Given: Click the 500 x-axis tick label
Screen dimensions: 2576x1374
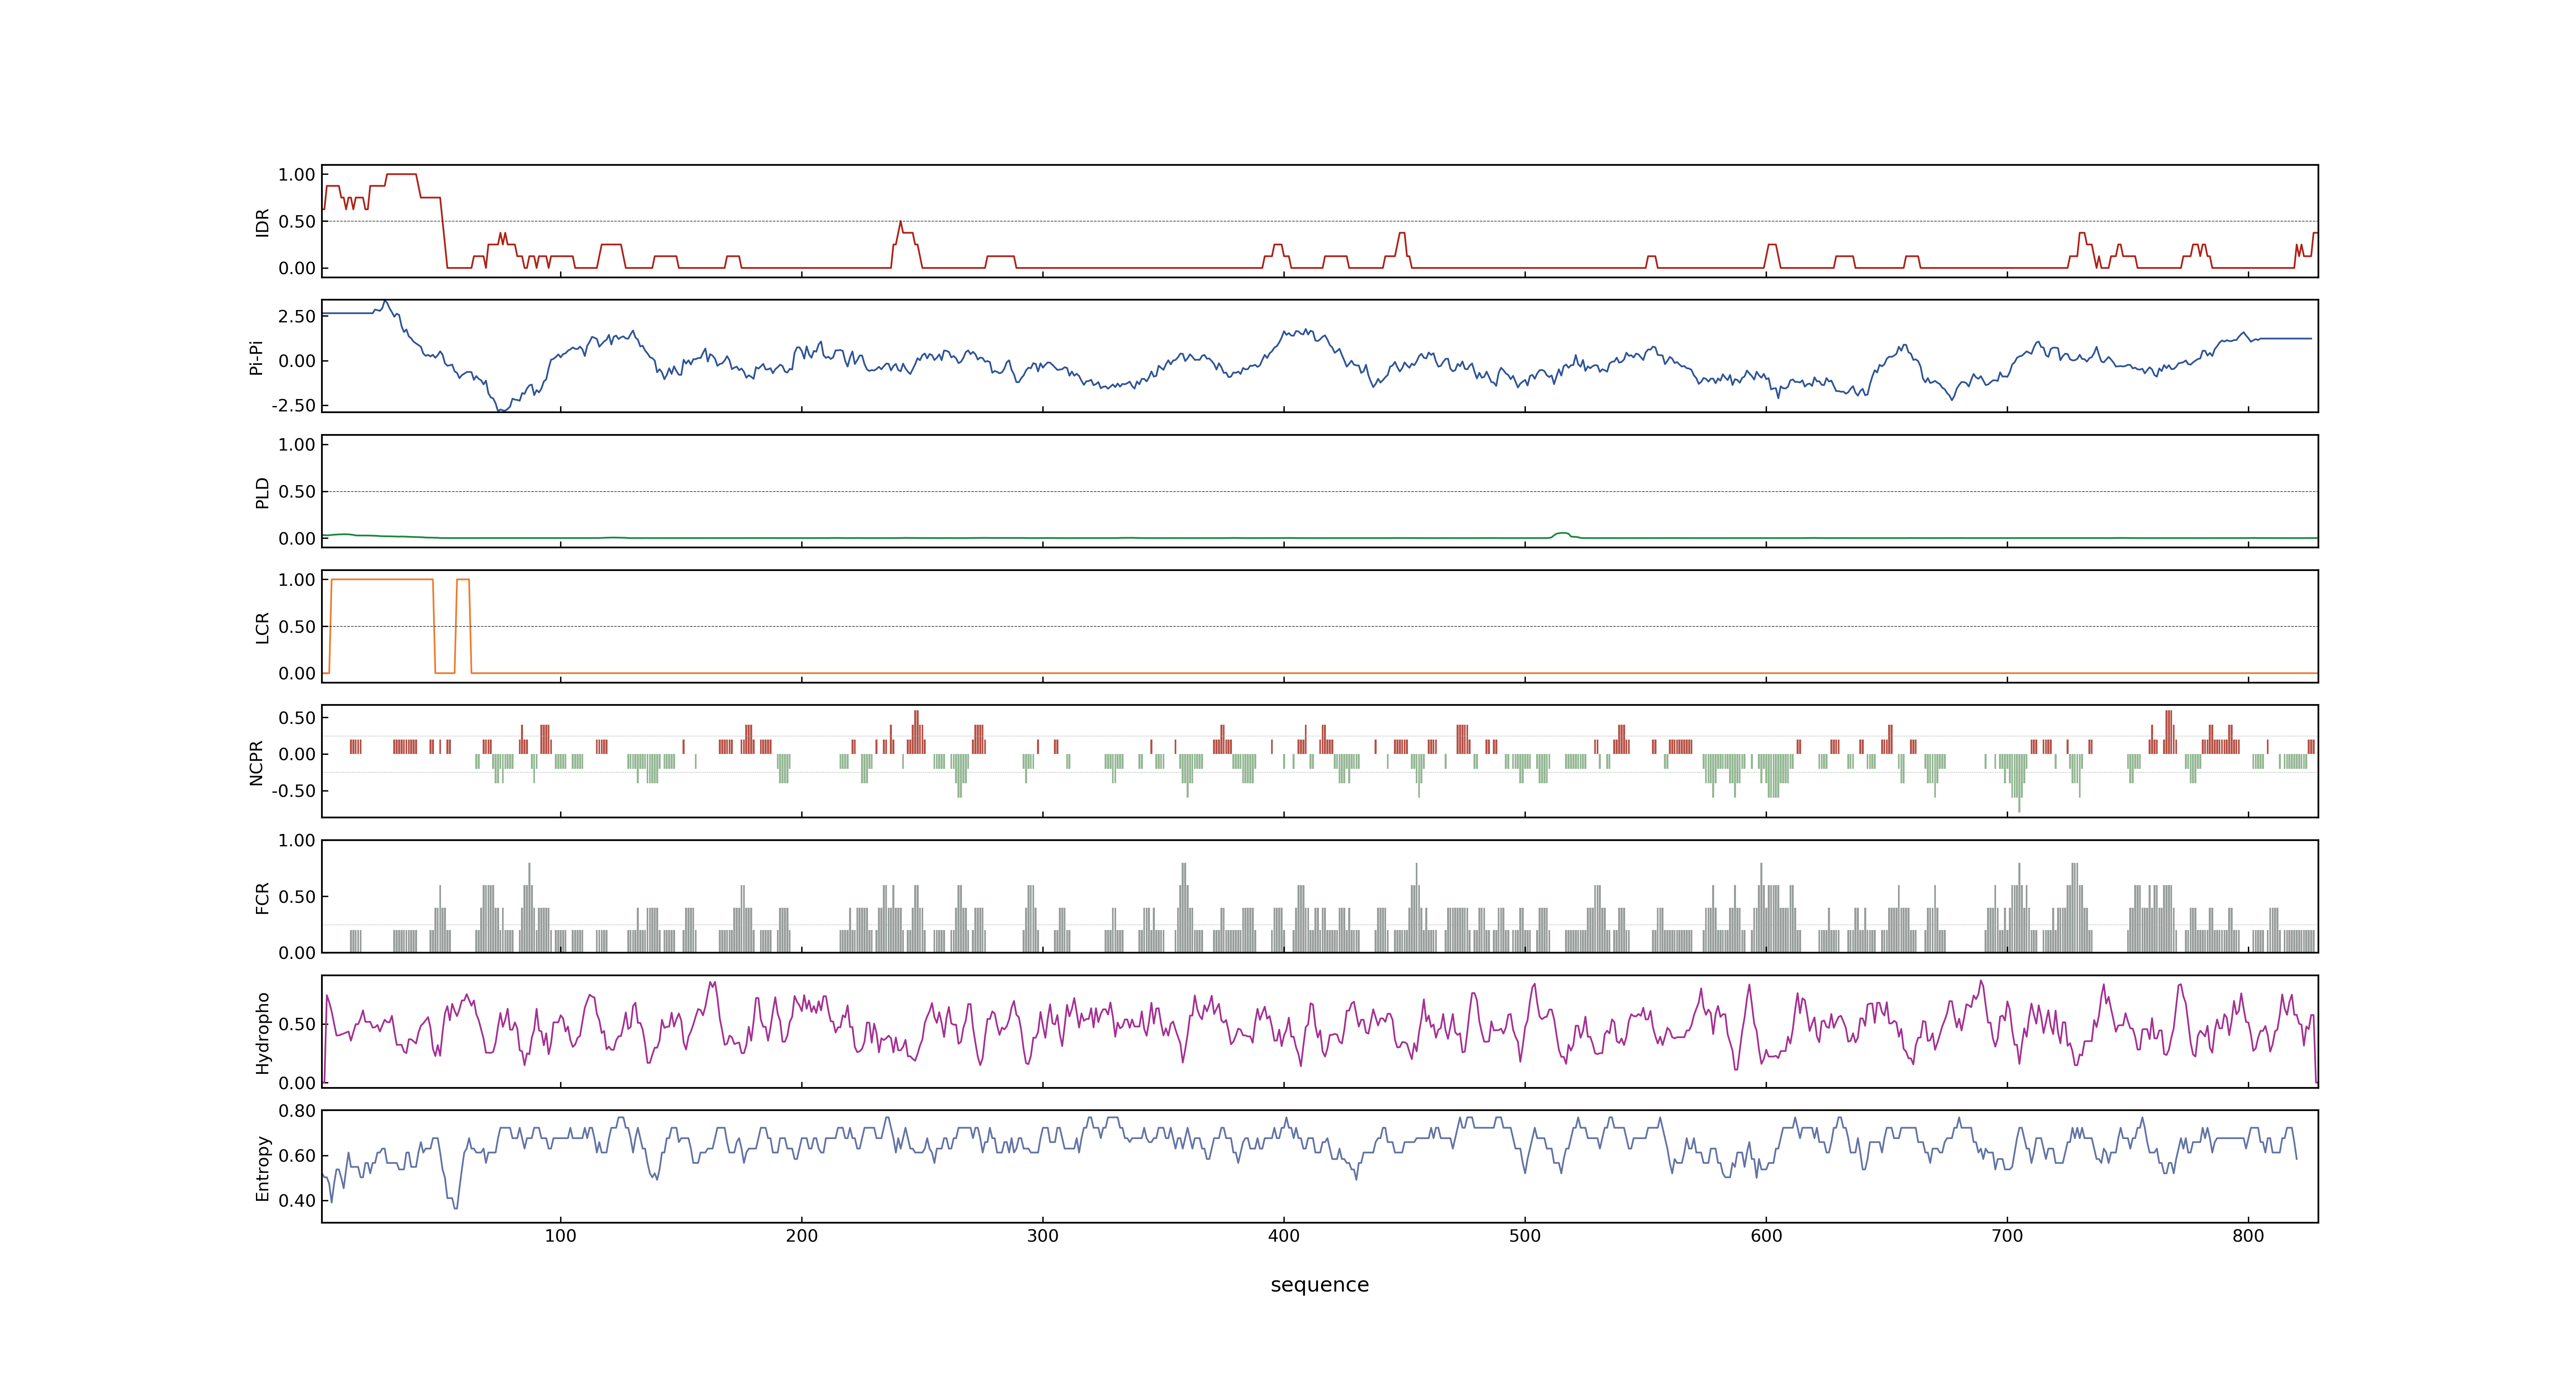Looking at the screenshot, I should pos(1524,1236).
